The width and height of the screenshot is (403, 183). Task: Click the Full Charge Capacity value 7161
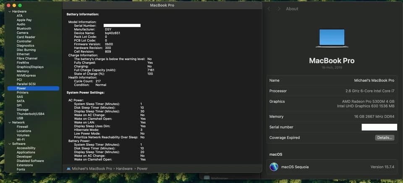151,70
